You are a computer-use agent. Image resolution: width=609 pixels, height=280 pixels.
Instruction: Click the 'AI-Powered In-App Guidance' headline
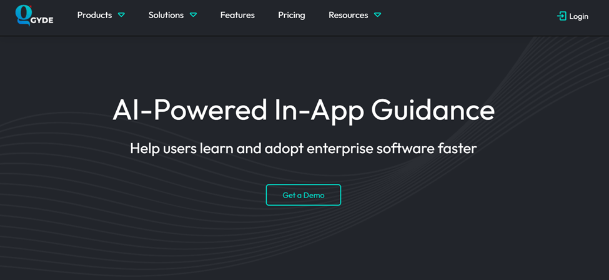tap(304, 111)
